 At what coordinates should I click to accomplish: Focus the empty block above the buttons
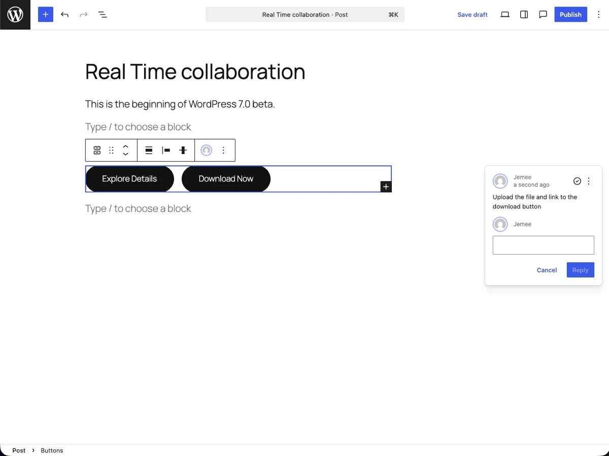tap(138, 127)
